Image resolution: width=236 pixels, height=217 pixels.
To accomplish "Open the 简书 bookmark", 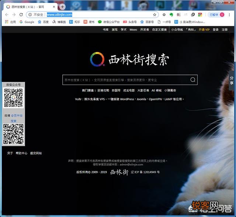I will [x=89, y=22].
